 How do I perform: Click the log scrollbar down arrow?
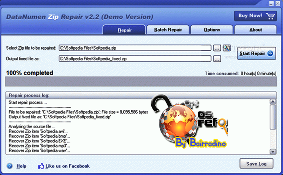tap(273, 151)
